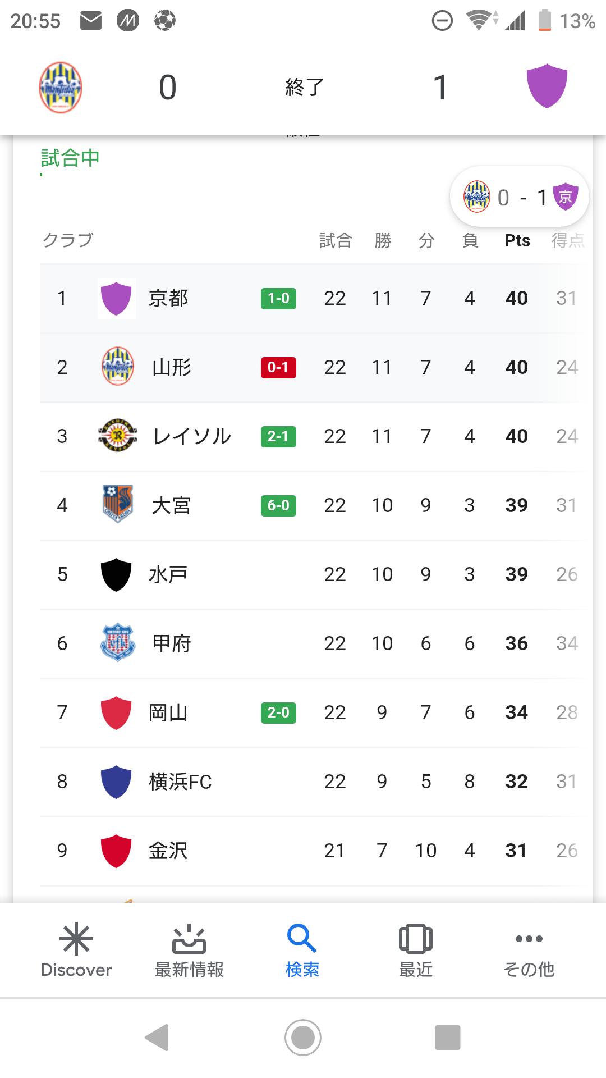Tap the レイソル club logo

click(117, 436)
